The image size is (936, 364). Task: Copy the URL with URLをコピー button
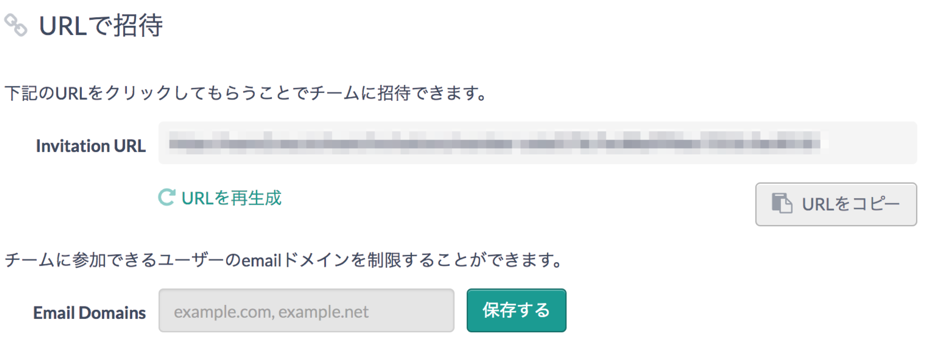[x=836, y=204]
